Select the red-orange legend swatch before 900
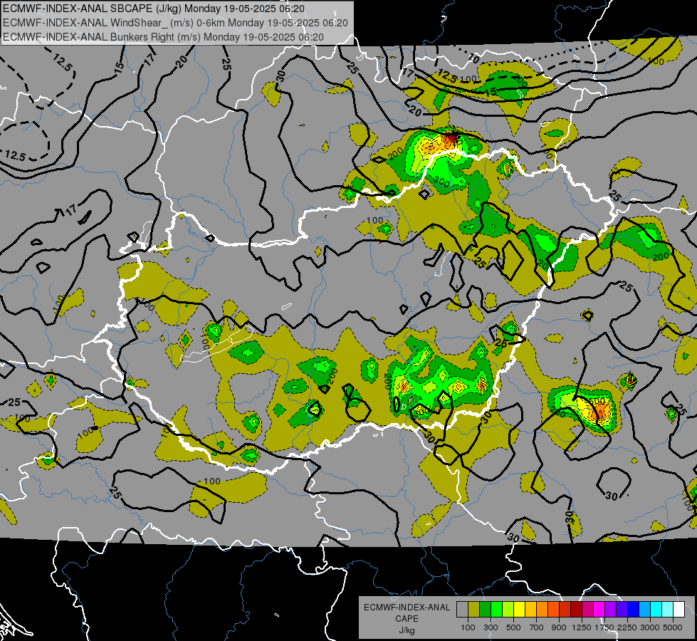Screen dimensions: 697x641 pyautogui.click(x=553, y=610)
